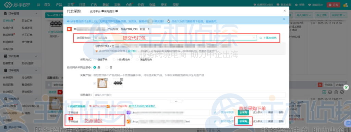
Task: Collapse the 订单管理 sidebar section
Action: (x=36, y=13)
